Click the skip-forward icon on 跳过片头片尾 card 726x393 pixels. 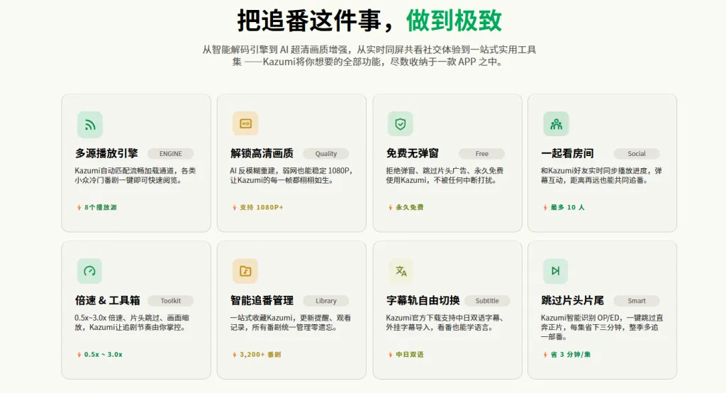(556, 271)
